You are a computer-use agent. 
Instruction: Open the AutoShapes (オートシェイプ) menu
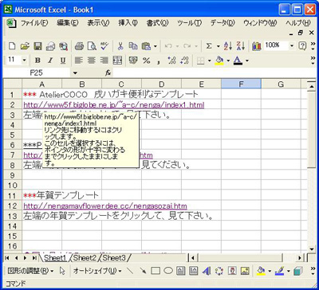point(97,271)
